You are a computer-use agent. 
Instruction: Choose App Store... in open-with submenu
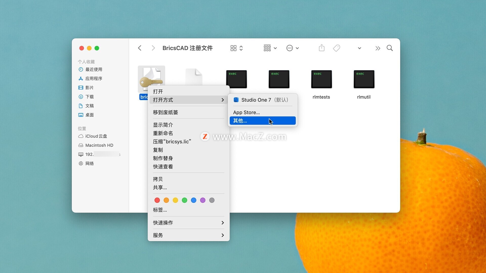pyautogui.click(x=262, y=112)
